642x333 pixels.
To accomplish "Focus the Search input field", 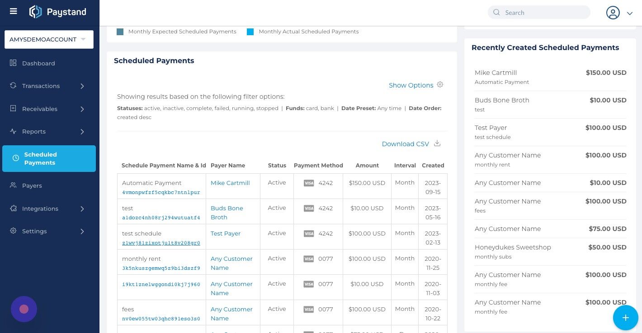I will pos(539,13).
